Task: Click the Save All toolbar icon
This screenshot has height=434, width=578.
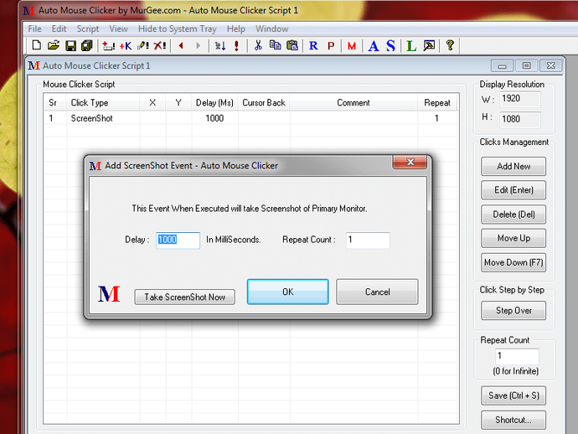Action: [87, 46]
